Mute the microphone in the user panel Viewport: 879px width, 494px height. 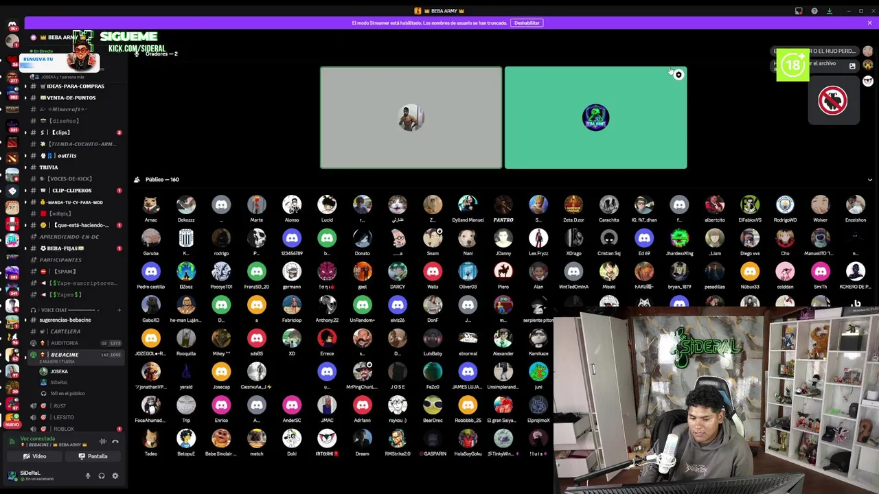[x=87, y=475]
